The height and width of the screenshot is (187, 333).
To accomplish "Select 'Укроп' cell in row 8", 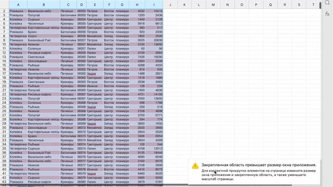I will pyautogui.click(x=43, y=36).
